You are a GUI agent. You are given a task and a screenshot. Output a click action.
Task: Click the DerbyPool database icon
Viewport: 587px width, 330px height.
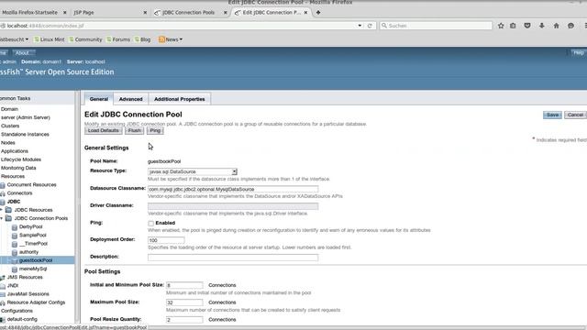[15, 227]
